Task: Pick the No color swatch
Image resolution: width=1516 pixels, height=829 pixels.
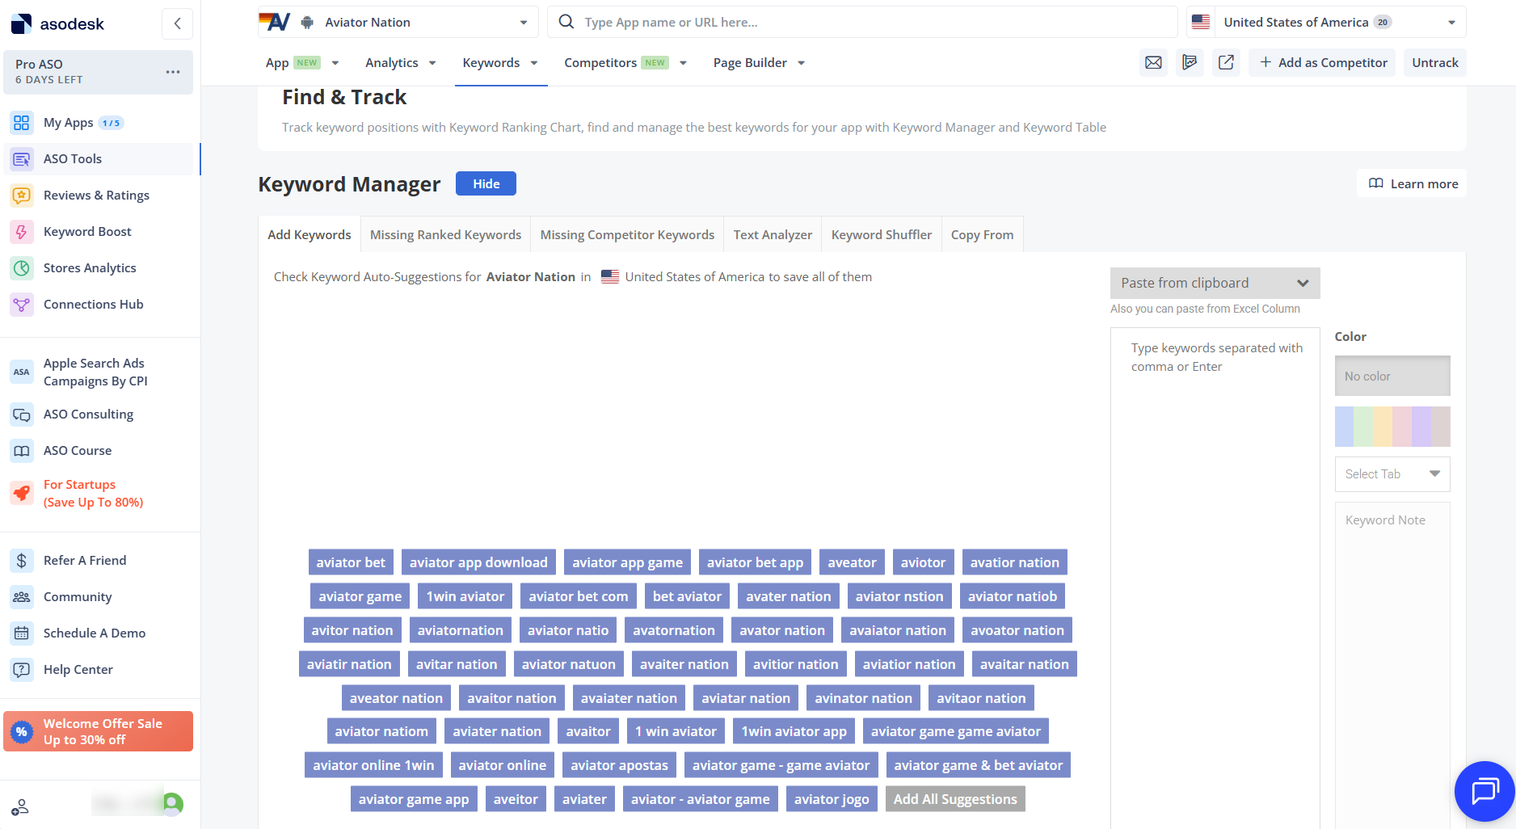Action: (1392, 377)
